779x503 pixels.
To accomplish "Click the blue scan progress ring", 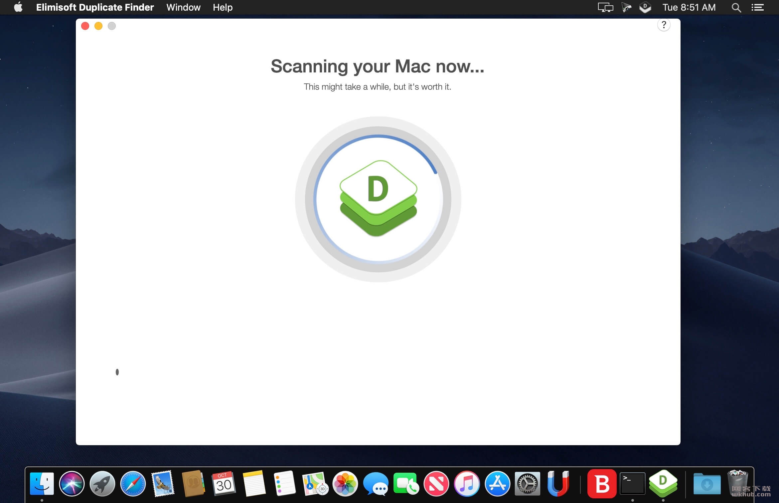I will click(x=378, y=199).
